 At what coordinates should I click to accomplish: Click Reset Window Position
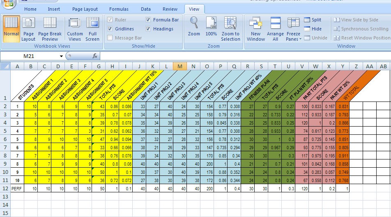(x=362, y=38)
